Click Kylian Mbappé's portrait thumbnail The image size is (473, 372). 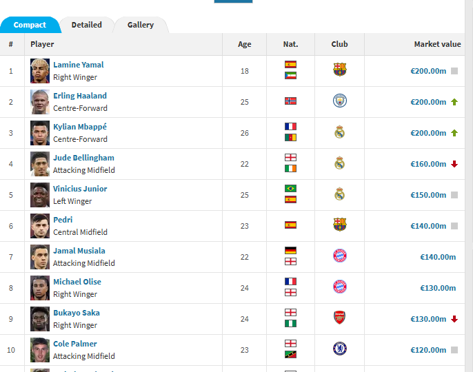click(40, 133)
